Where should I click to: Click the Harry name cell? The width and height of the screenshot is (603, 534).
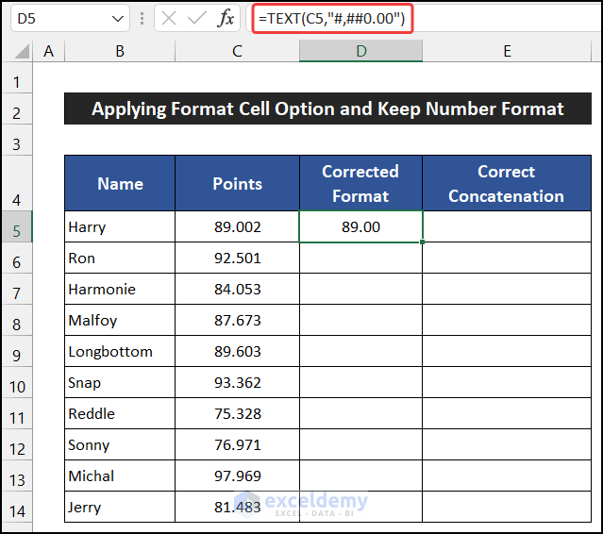[x=120, y=227]
